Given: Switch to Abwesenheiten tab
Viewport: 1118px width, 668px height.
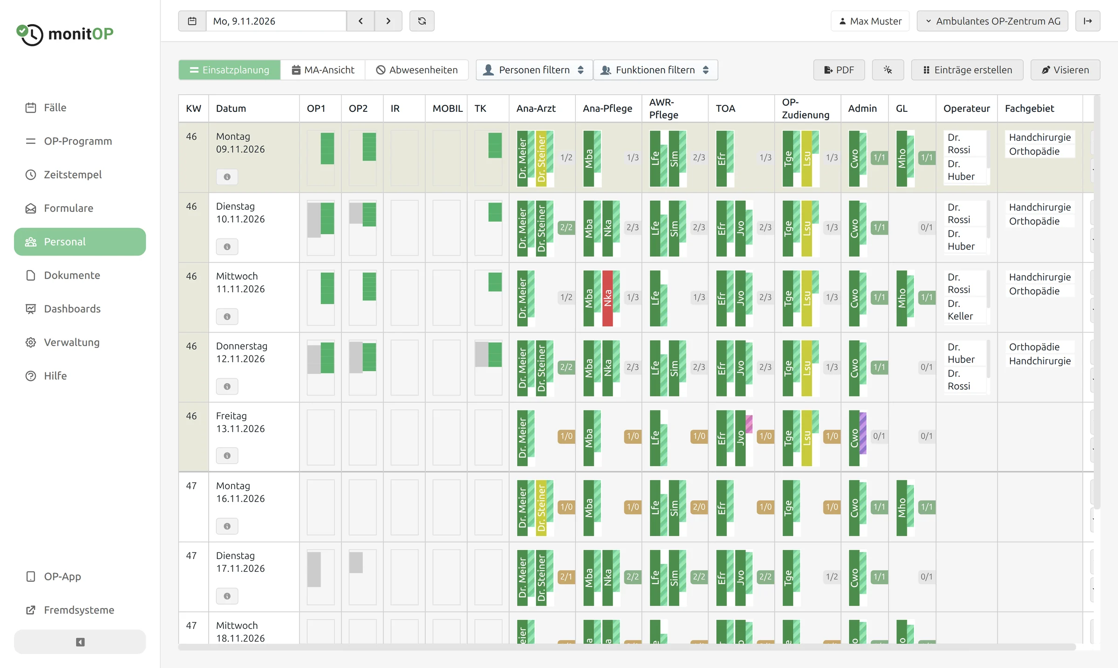Looking at the screenshot, I should [417, 70].
